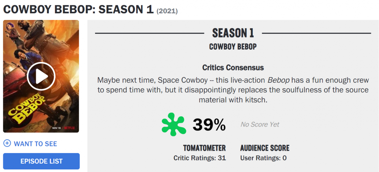This screenshot has width=379, height=172.
Task: View the Critic Ratings: 31 count
Action: click(199, 158)
